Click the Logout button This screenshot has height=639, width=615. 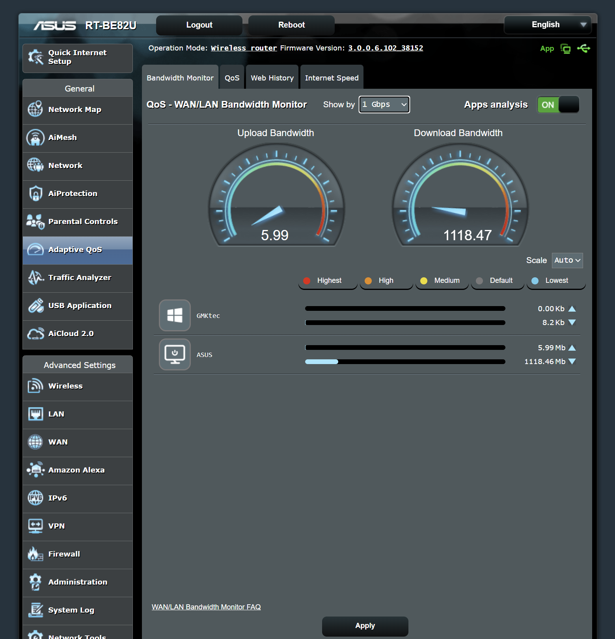pyautogui.click(x=199, y=25)
